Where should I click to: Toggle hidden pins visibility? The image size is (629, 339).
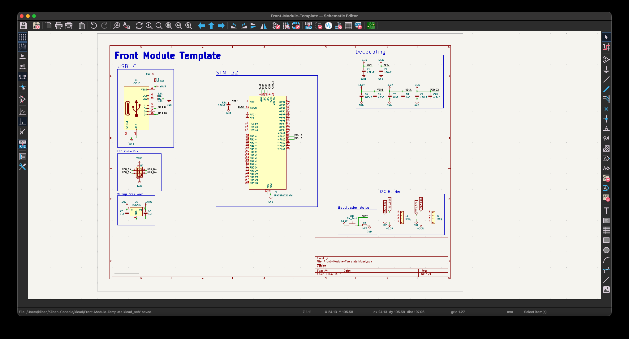[x=23, y=99]
